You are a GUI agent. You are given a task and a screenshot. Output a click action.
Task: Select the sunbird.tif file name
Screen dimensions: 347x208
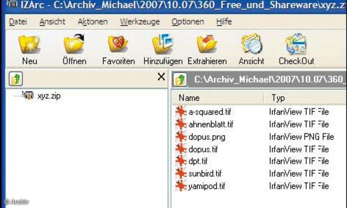coord(205,173)
